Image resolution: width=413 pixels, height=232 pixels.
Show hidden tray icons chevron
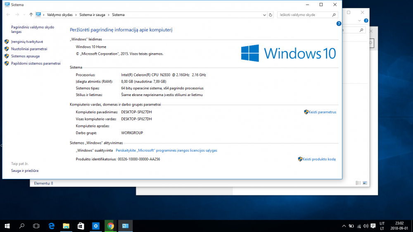[x=344, y=226]
